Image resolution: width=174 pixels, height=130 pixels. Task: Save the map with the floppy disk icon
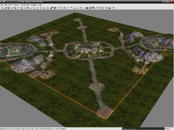(8, 8)
